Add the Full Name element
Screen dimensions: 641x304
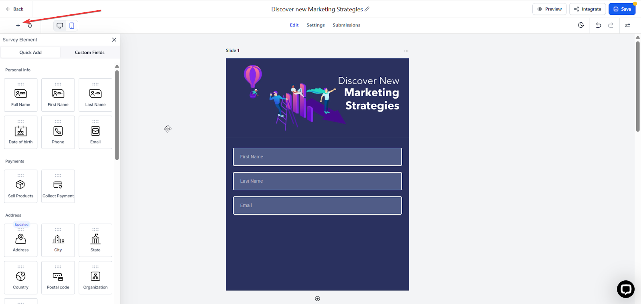tap(21, 95)
